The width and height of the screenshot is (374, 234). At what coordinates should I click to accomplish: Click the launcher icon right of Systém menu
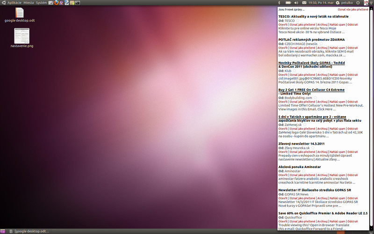[x=51, y=3]
